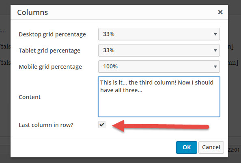Click the 'Last column in row?' label
The width and height of the screenshot is (241, 163).
pyautogui.click(x=46, y=125)
